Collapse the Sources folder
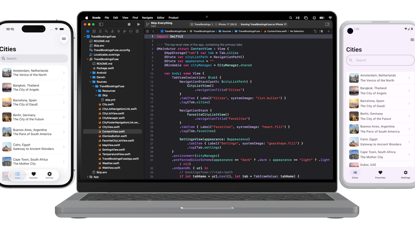The image size is (415, 230). pyautogui.click(x=91, y=82)
